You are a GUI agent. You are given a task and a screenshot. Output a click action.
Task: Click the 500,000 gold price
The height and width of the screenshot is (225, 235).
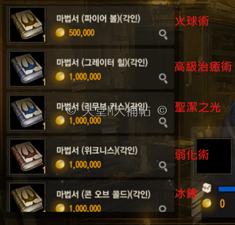(x=81, y=32)
